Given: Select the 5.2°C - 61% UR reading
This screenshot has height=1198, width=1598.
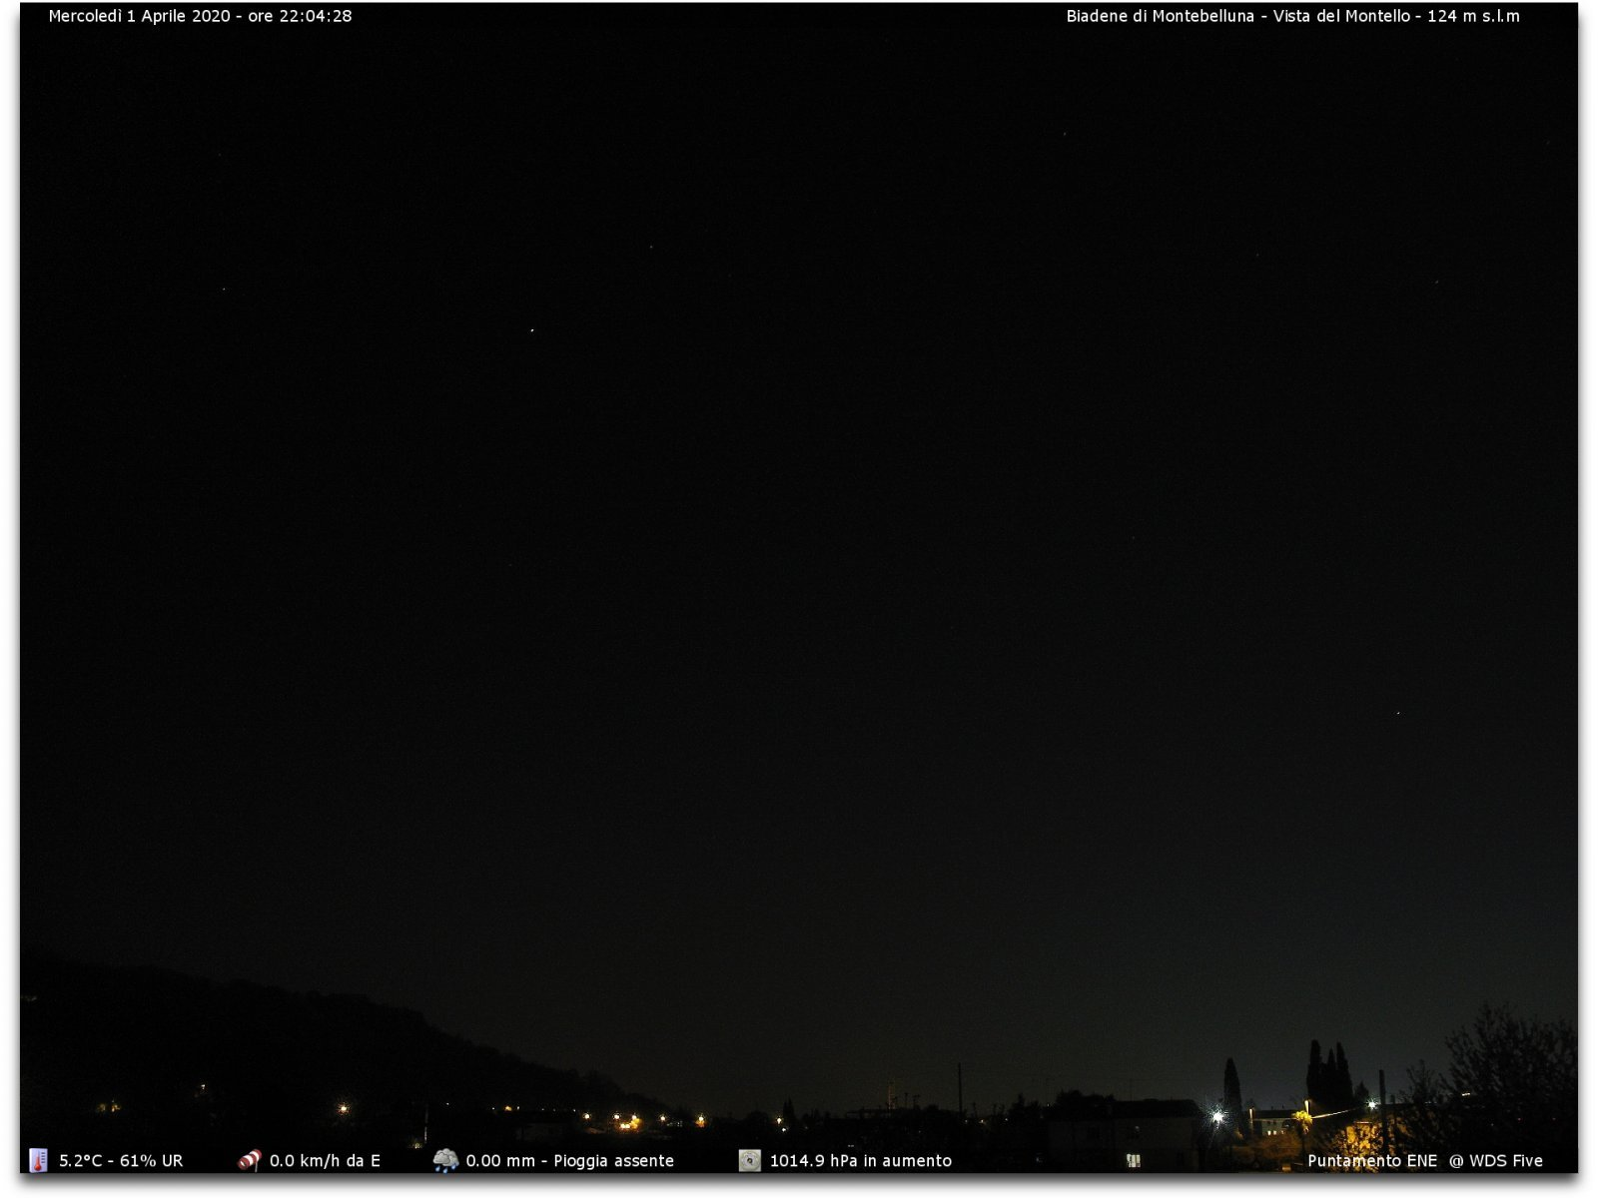Looking at the screenshot, I should coord(121,1160).
